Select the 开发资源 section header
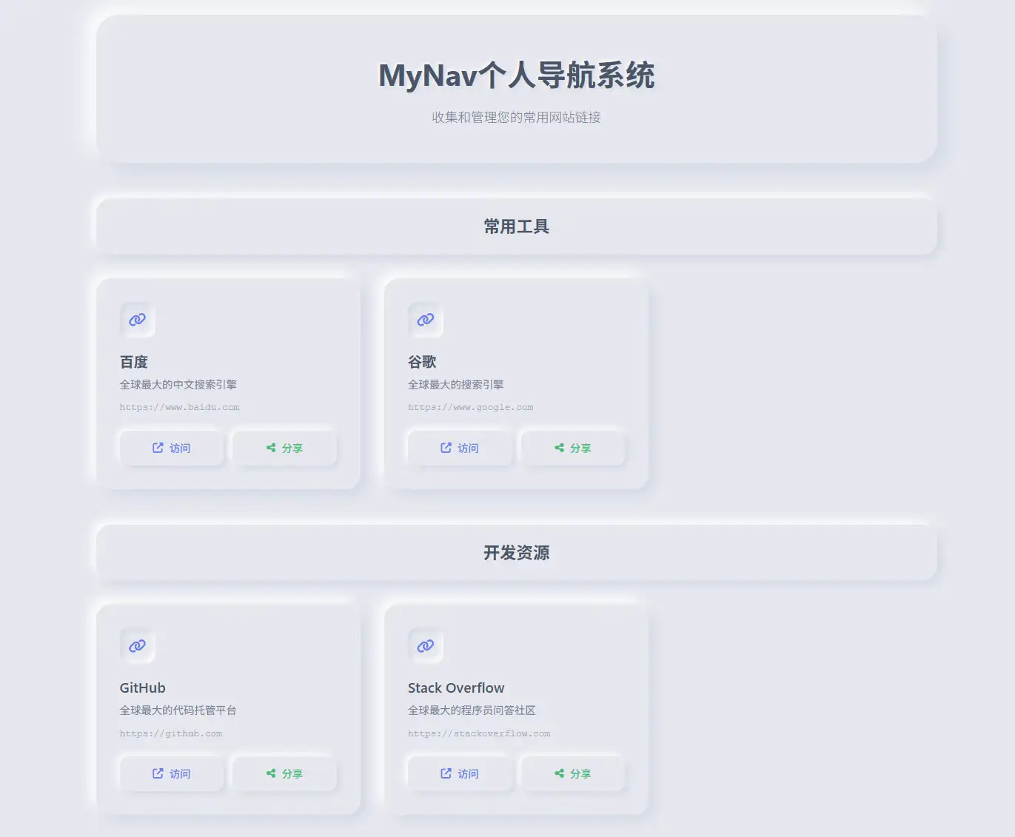The width and height of the screenshot is (1015, 837). [x=516, y=552]
